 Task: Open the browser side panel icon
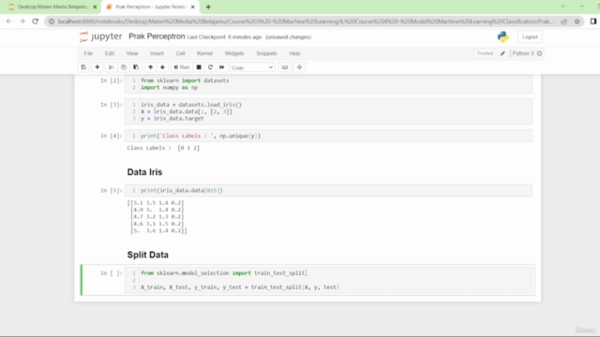[593, 22]
